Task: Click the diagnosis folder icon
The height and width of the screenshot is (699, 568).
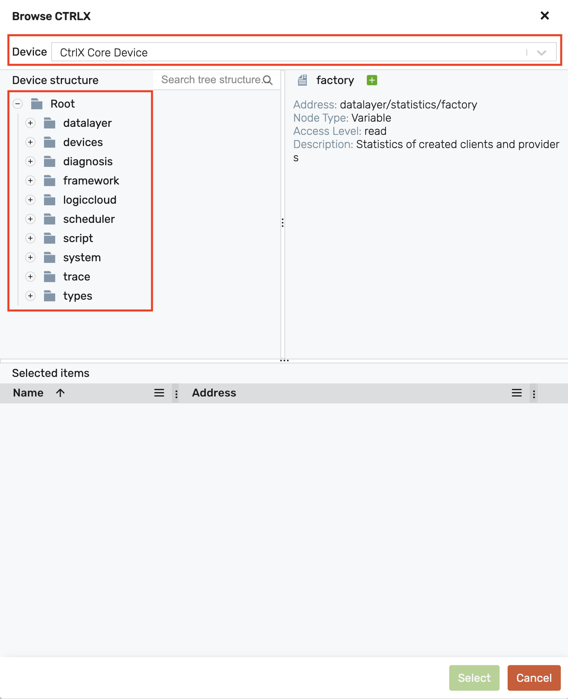Action: tap(50, 162)
